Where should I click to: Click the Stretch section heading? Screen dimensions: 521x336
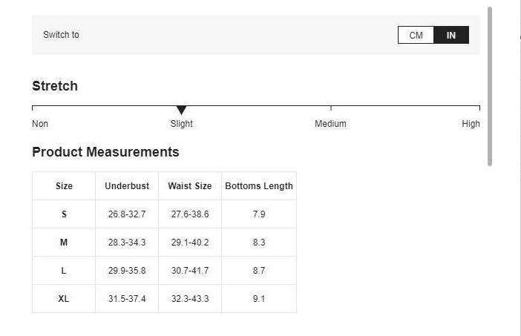click(x=55, y=86)
